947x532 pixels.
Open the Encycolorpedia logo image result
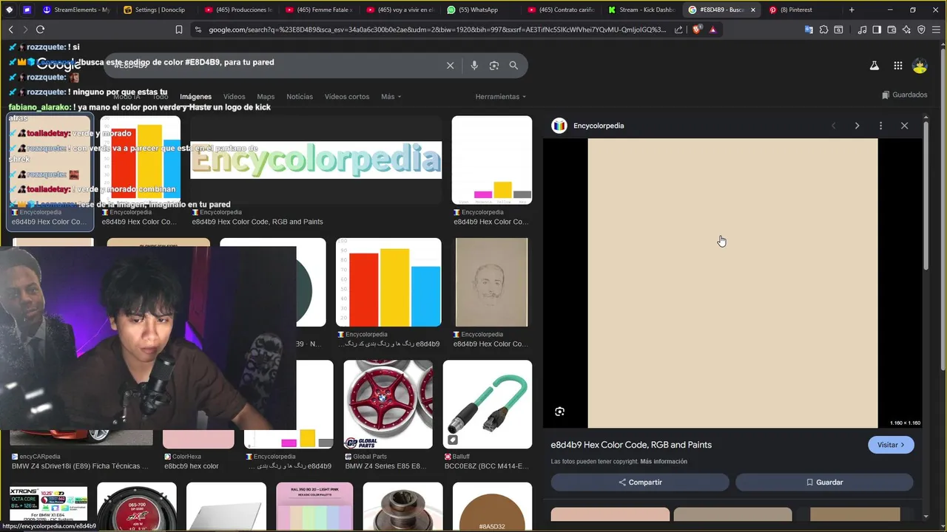click(316, 160)
